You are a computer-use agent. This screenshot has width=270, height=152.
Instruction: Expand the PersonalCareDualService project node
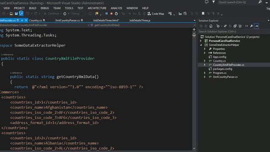[x=201, y=41]
